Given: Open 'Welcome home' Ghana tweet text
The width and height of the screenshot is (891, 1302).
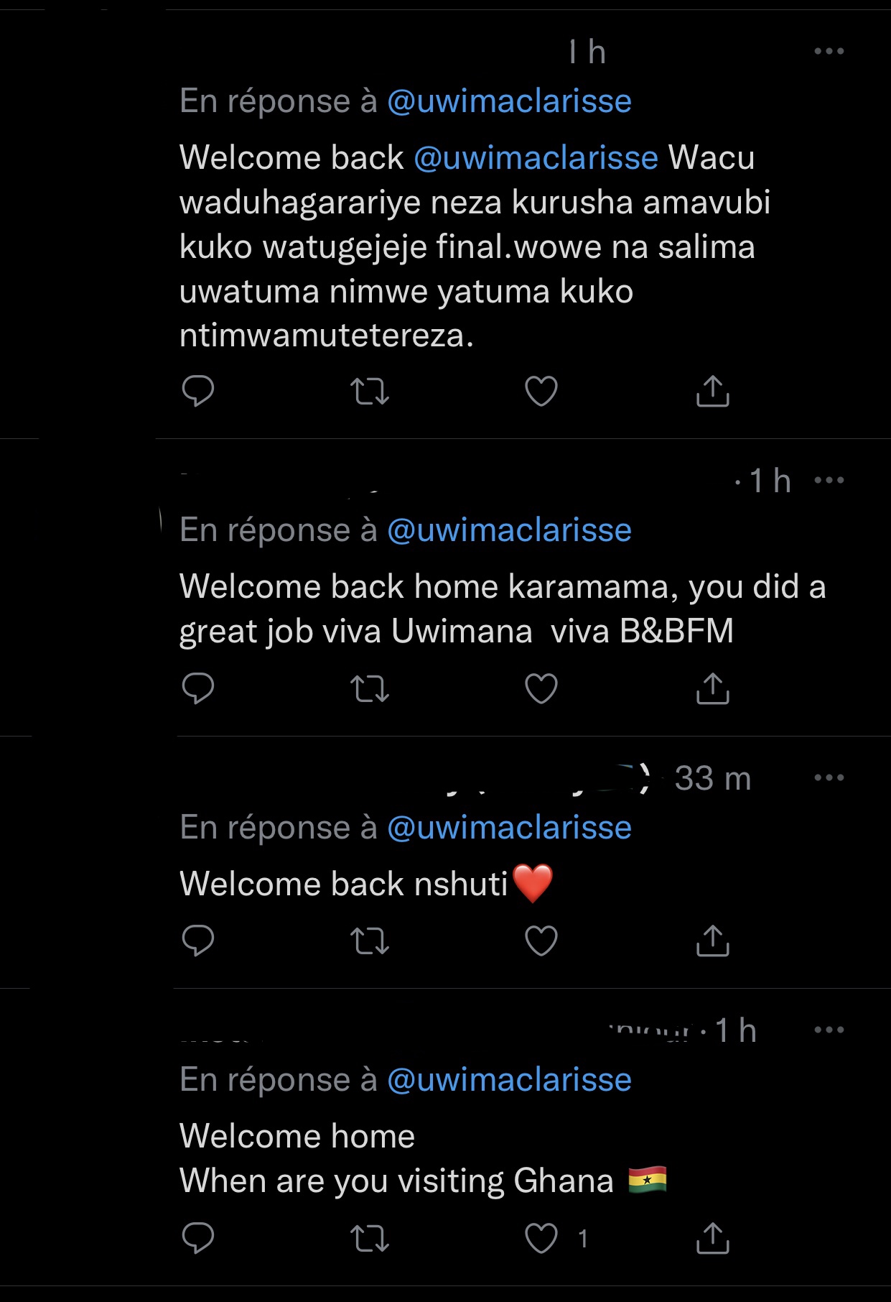Looking at the screenshot, I should tap(297, 1136).
